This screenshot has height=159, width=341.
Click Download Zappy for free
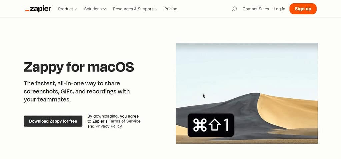click(x=53, y=121)
